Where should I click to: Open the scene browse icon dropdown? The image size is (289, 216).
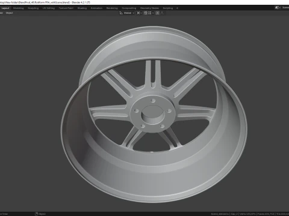coord(278,8)
